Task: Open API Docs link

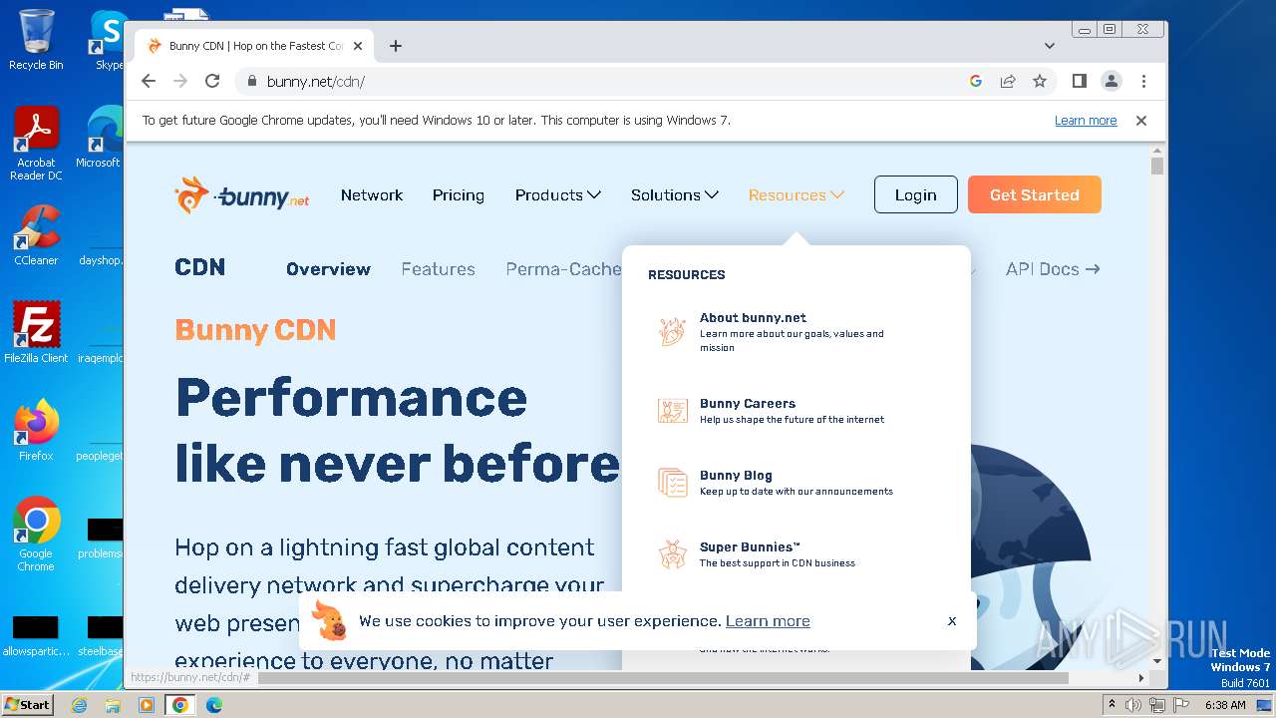Action: click(x=1053, y=269)
